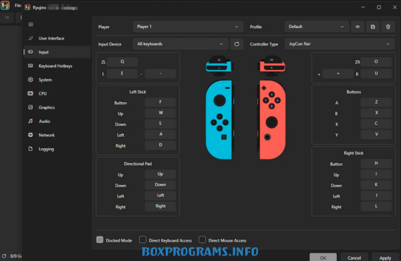This screenshot has width=401, height=261.
Task: Enable Direct Mouse Access
Action: tap(202, 240)
